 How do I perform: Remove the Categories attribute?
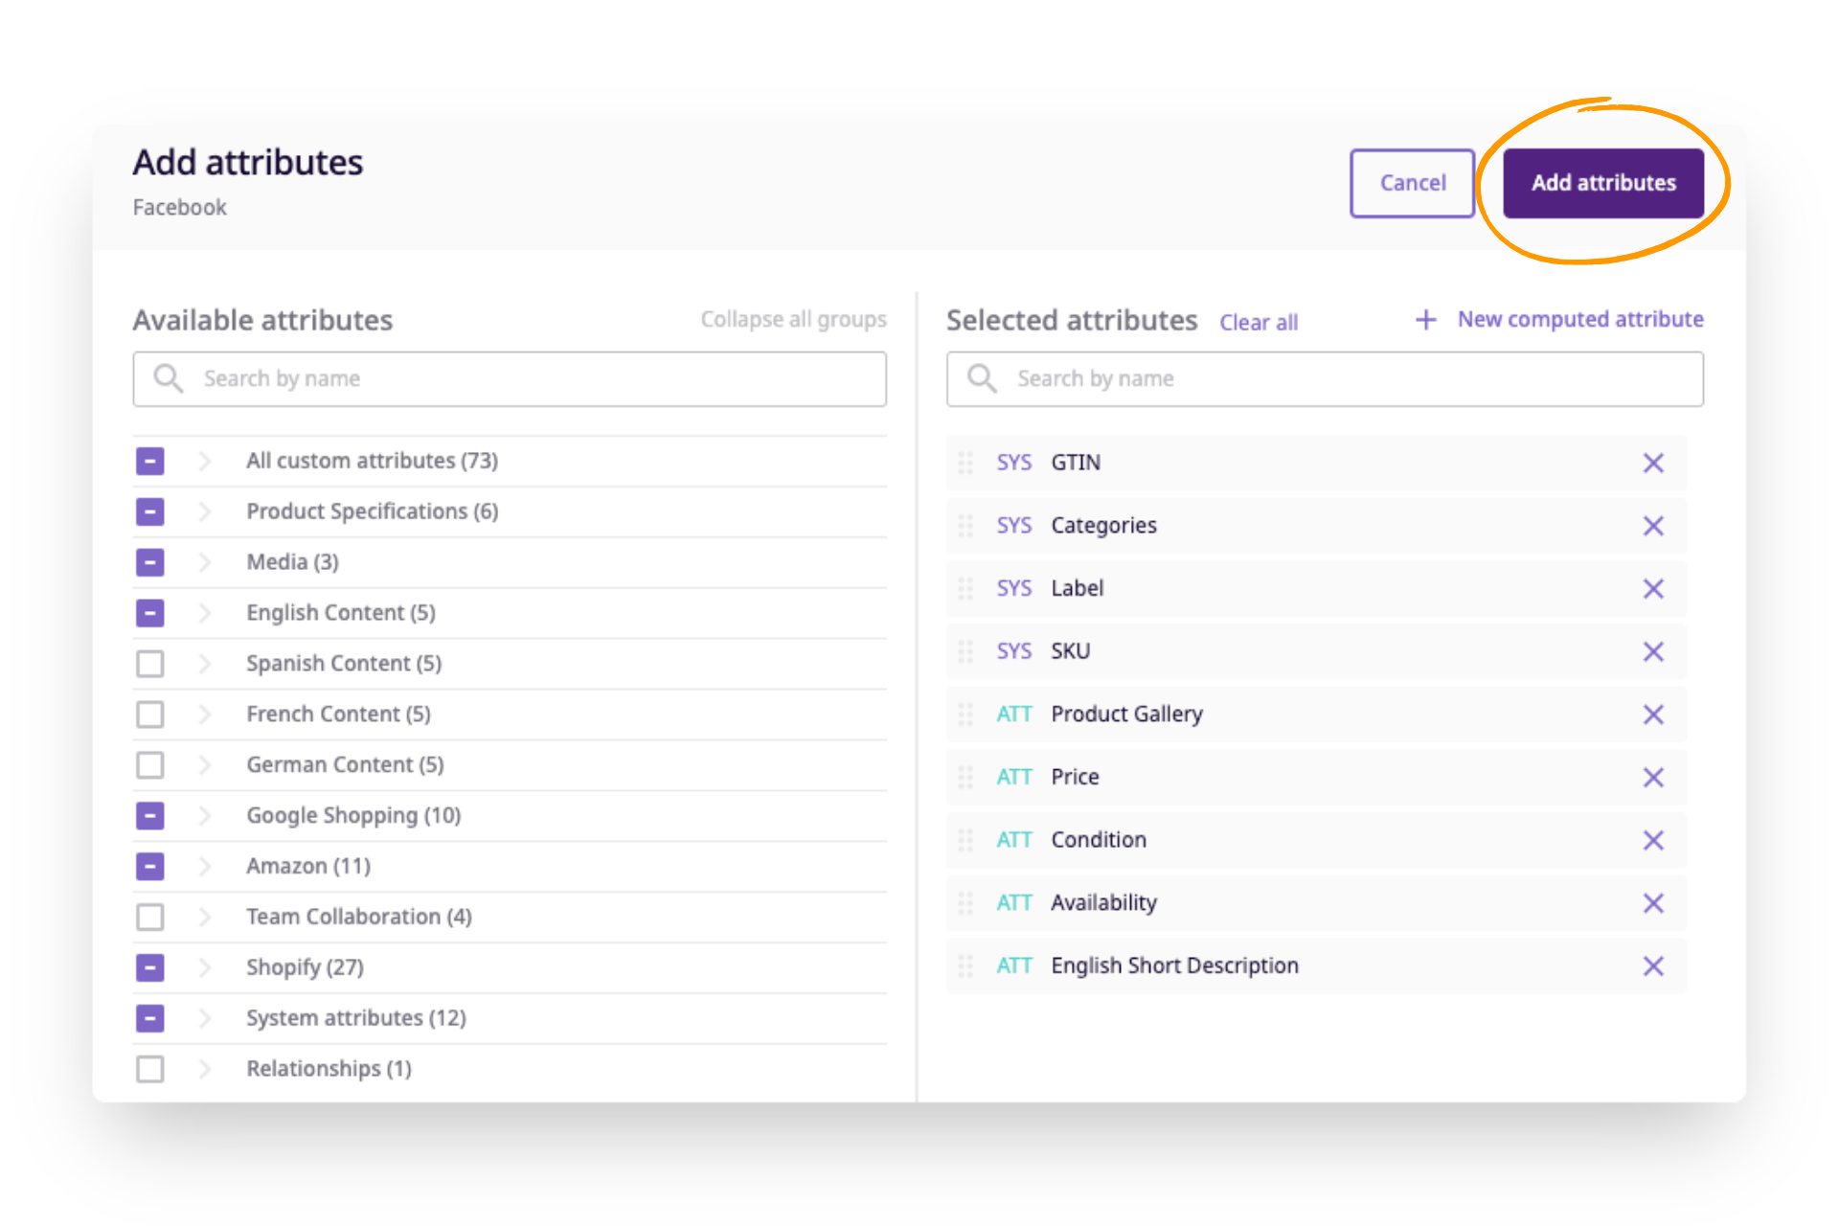1653,526
